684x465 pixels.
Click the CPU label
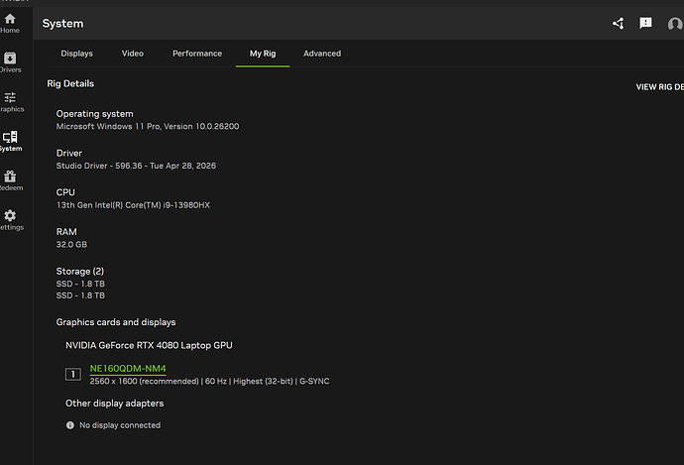coord(65,192)
